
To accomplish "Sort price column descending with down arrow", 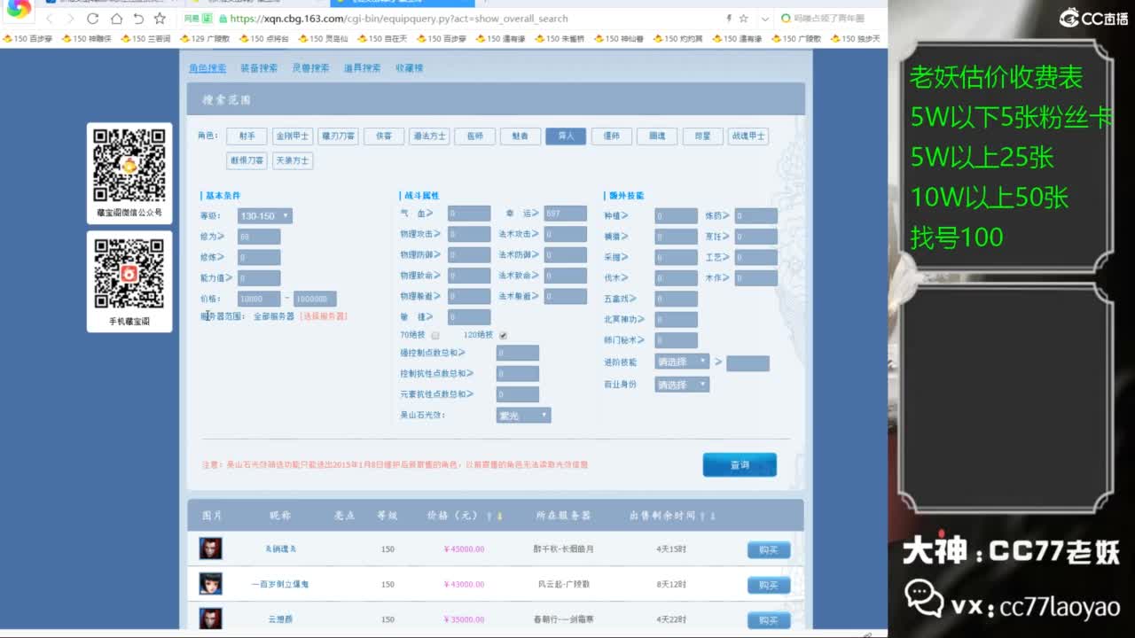I will [499, 517].
